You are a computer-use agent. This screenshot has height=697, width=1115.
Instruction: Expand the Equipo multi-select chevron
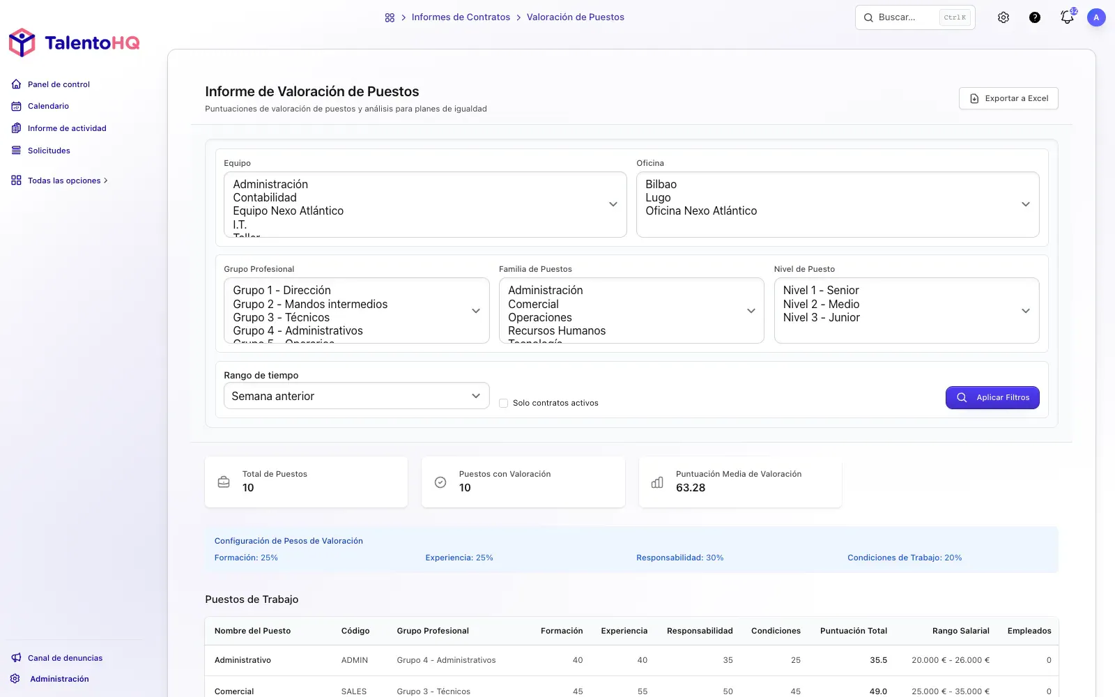pyautogui.click(x=613, y=204)
